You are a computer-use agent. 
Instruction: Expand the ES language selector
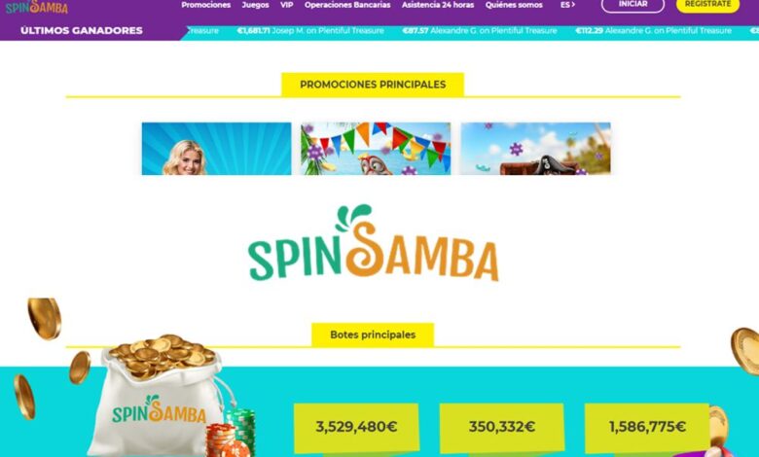[x=567, y=5]
